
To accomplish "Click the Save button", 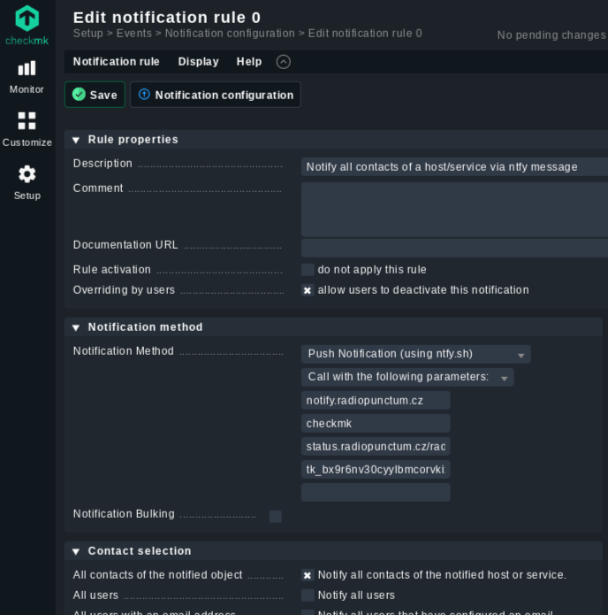I will click(95, 95).
